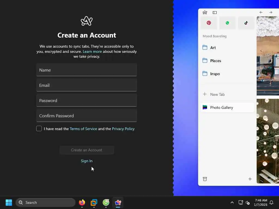Open the Inspo folder
The width and height of the screenshot is (279, 209).
228,74
